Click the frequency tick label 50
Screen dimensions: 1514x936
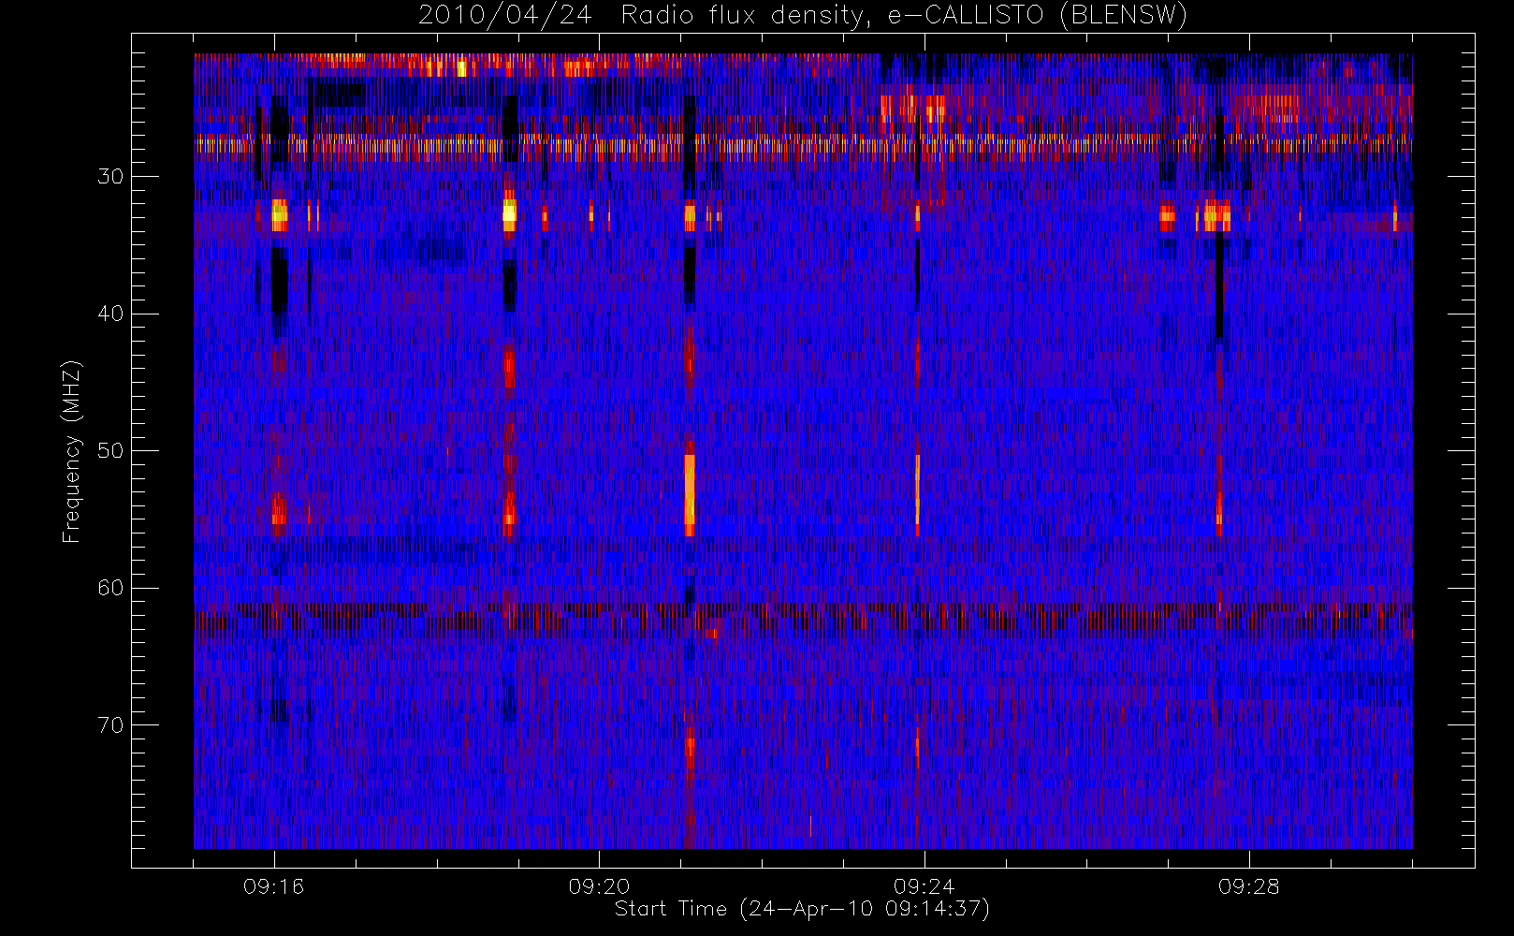point(110,451)
